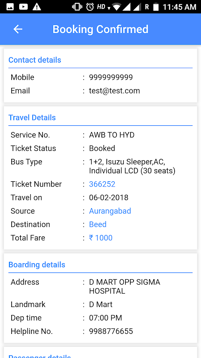Tap the ₹ 1000 total fare
201x358 pixels.
100,238
